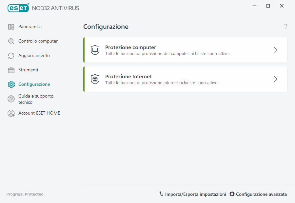Screen dimensions: 295x203
Task: Click the Controllo computer magnifier icon
Action: click(x=11, y=41)
